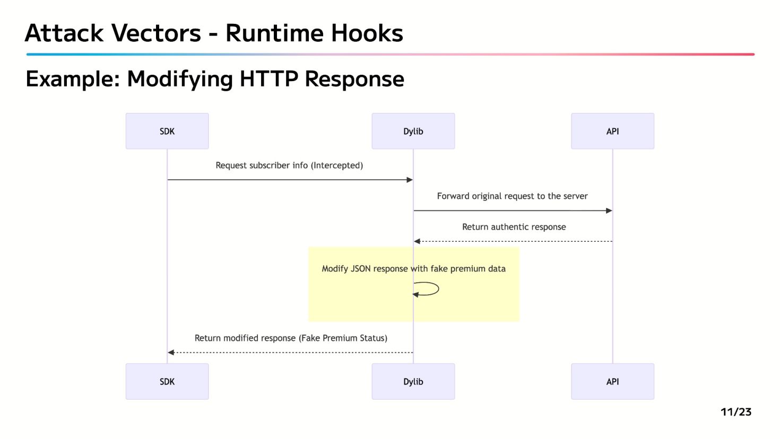Click 'Forward original request to the server' label
The height and width of the screenshot is (439, 780).
513,196
